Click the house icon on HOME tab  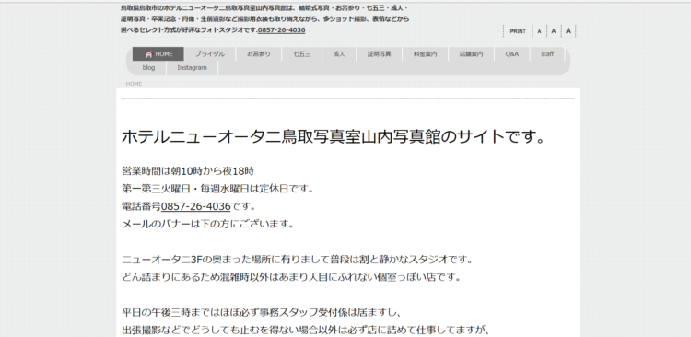tap(148, 54)
